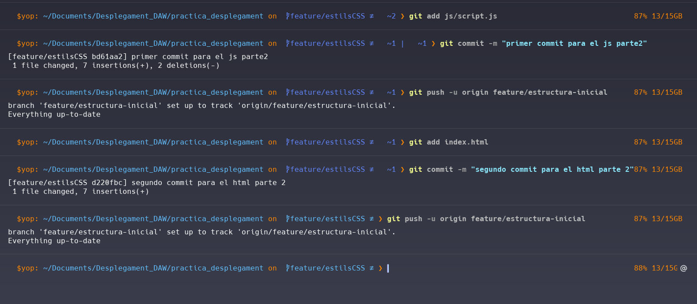
Task: Click the ≢ symbol in the index.html prompt
Action: (371, 142)
